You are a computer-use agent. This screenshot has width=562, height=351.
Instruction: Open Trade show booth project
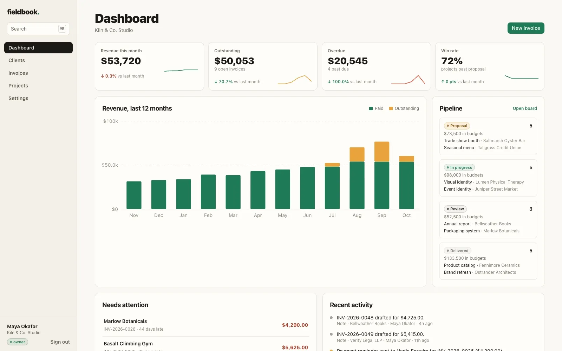pyautogui.click(x=485, y=141)
